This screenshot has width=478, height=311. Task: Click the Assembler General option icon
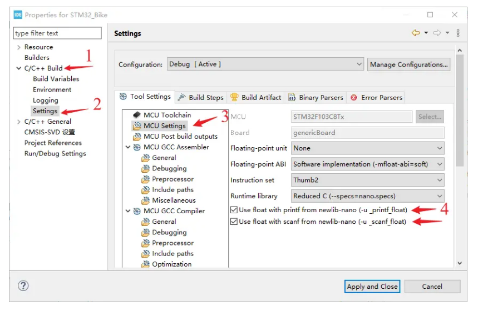pyautogui.click(x=145, y=158)
